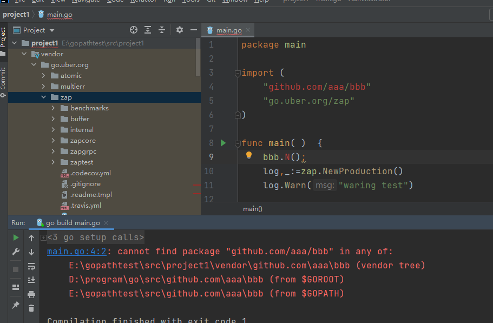Click the "github.com/aaa/bbb" import string
This screenshot has width=493, height=323.
point(317,87)
